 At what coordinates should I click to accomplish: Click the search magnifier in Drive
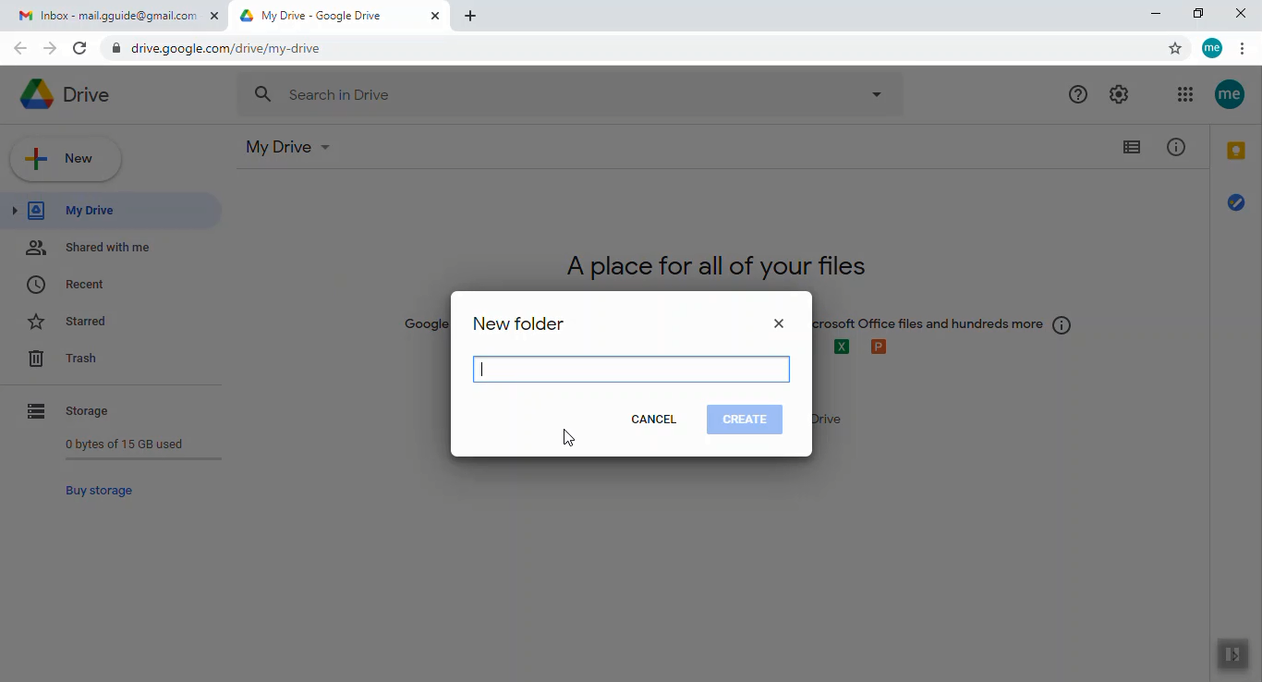262,93
